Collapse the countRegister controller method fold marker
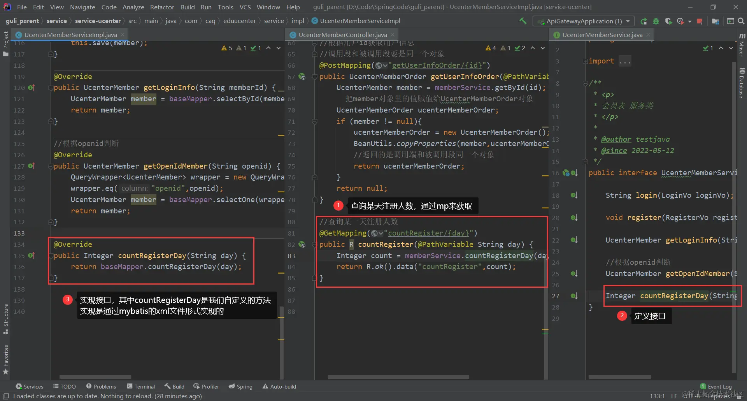The image size is (747, 401). (314, 245)
